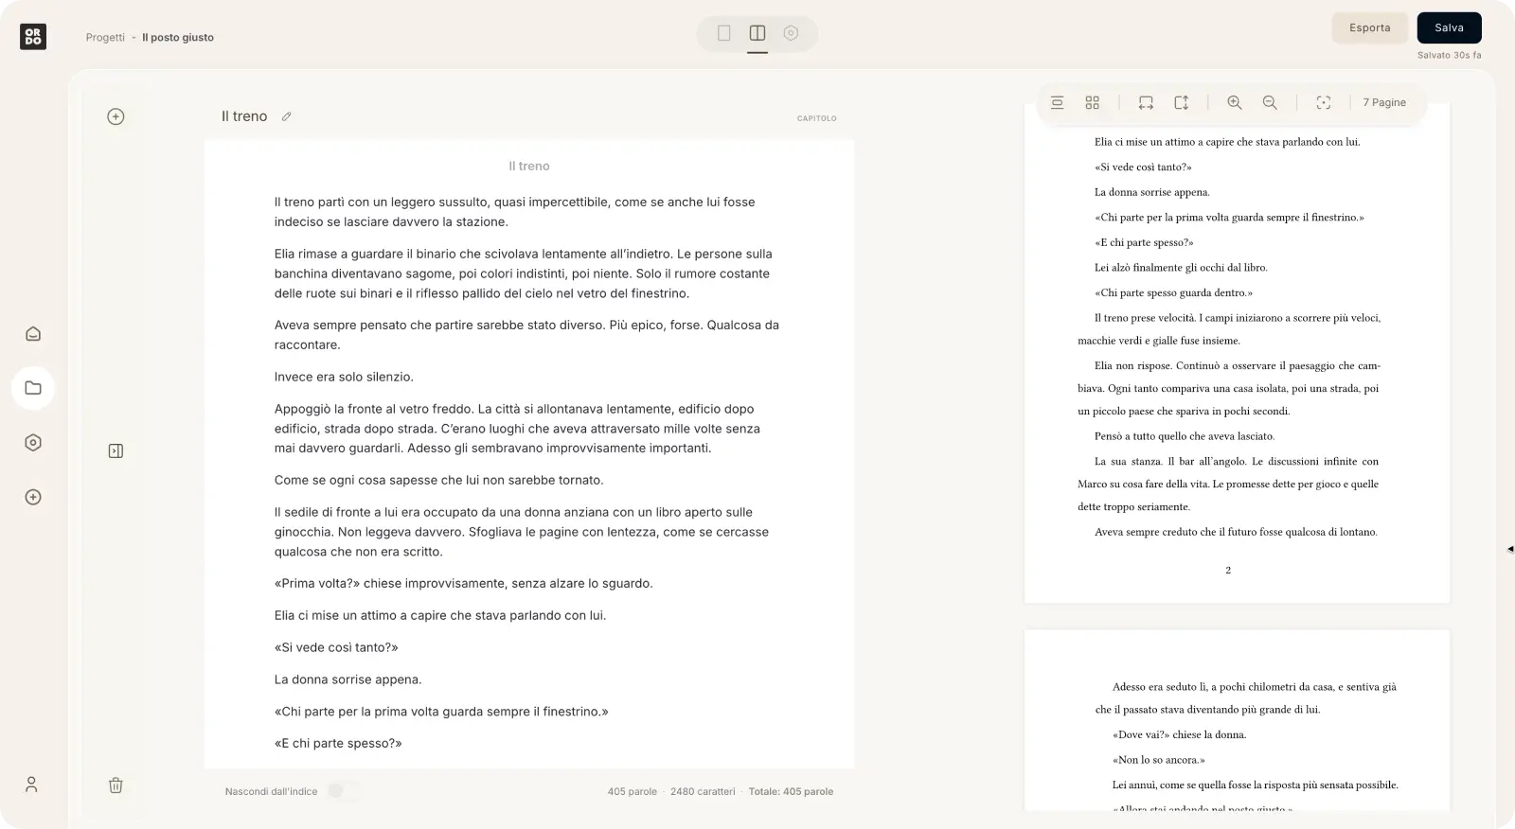Viewport: 1515px width, 829px height.
Task: Collapse the chapter side panel
Action: tap(116, 451)
